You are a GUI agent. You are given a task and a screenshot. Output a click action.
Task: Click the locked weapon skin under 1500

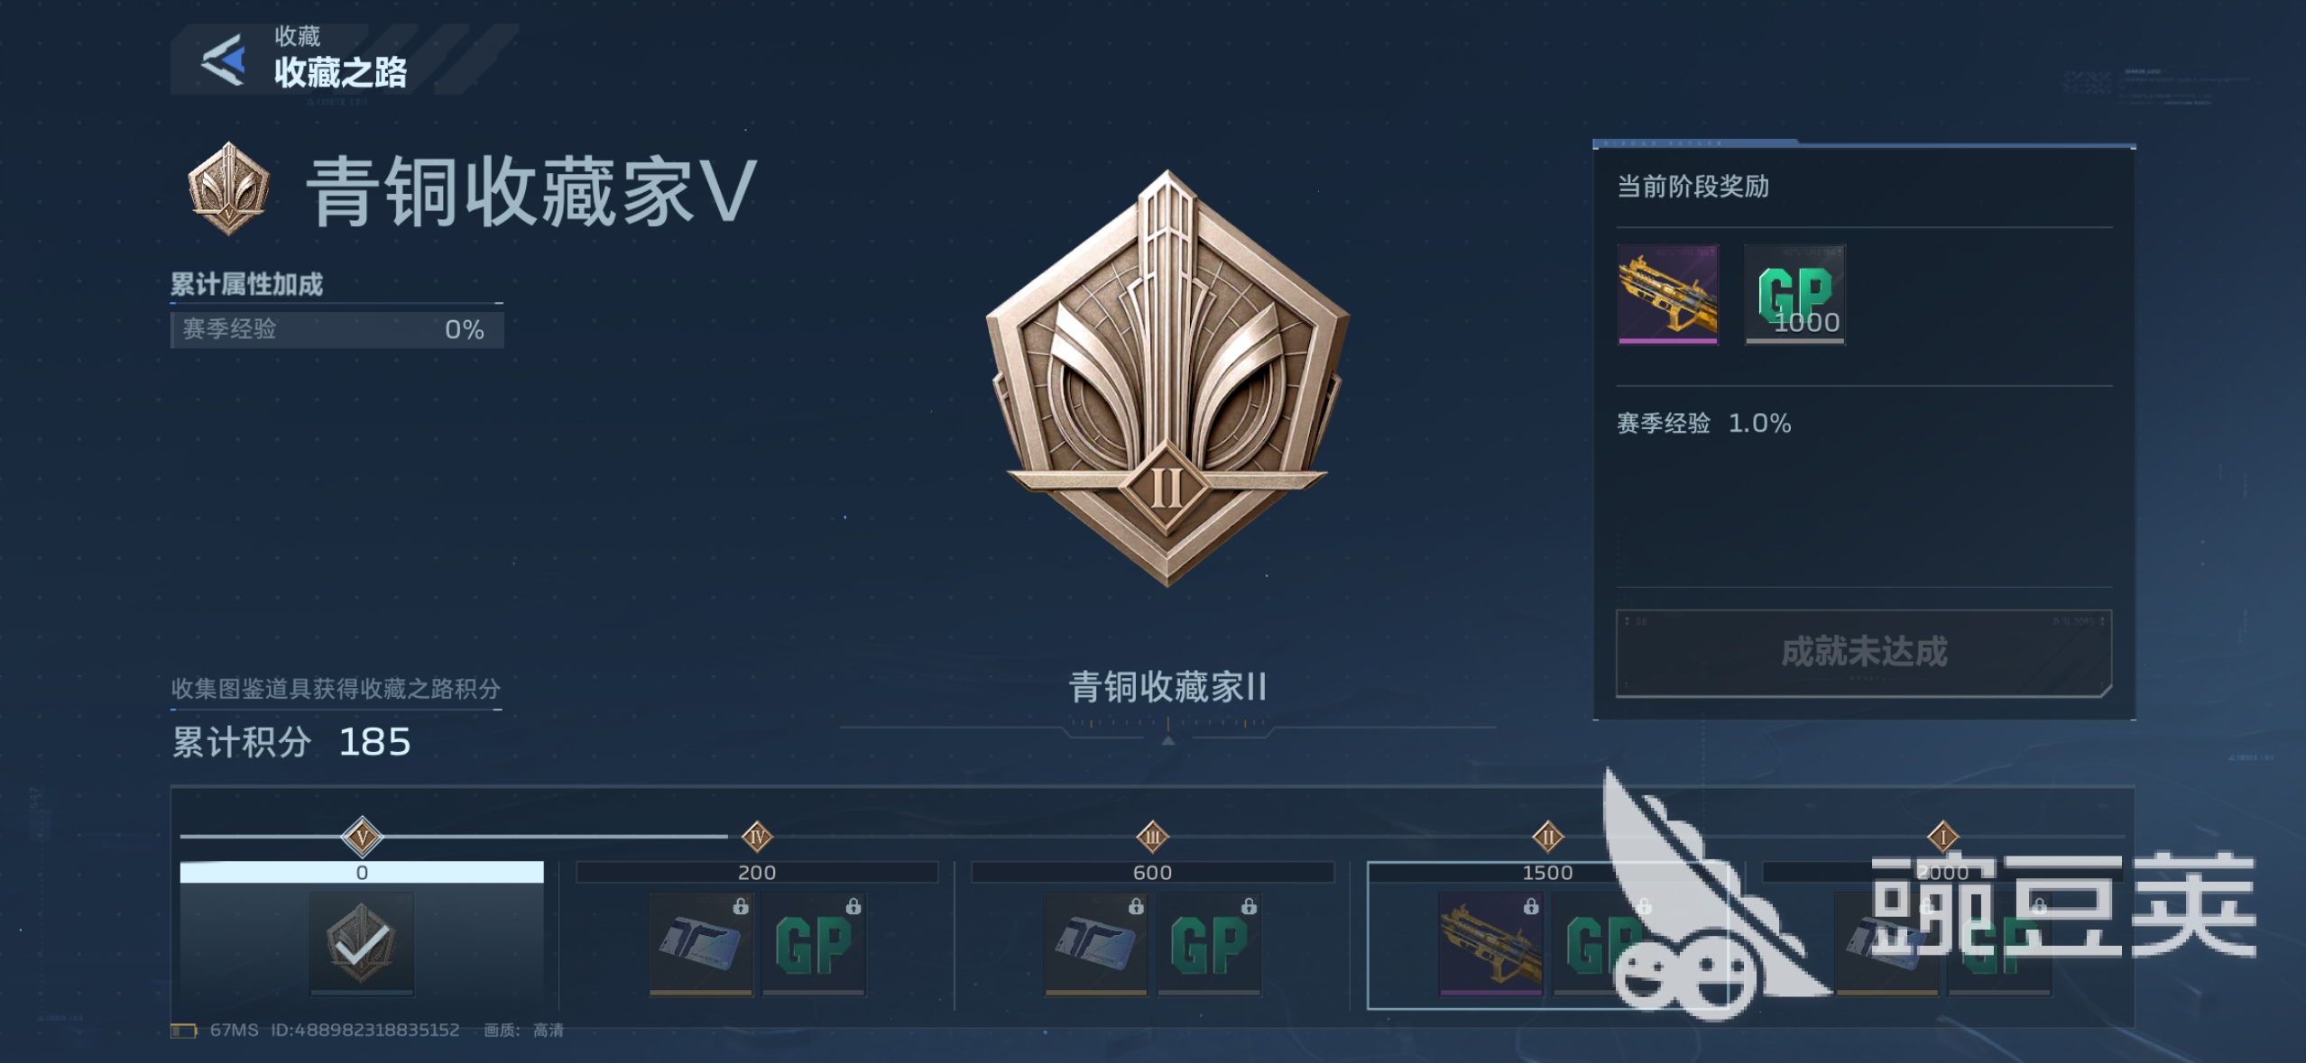tap(1491, 944)
